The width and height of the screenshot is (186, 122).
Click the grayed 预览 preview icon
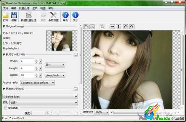pos(43,17)
